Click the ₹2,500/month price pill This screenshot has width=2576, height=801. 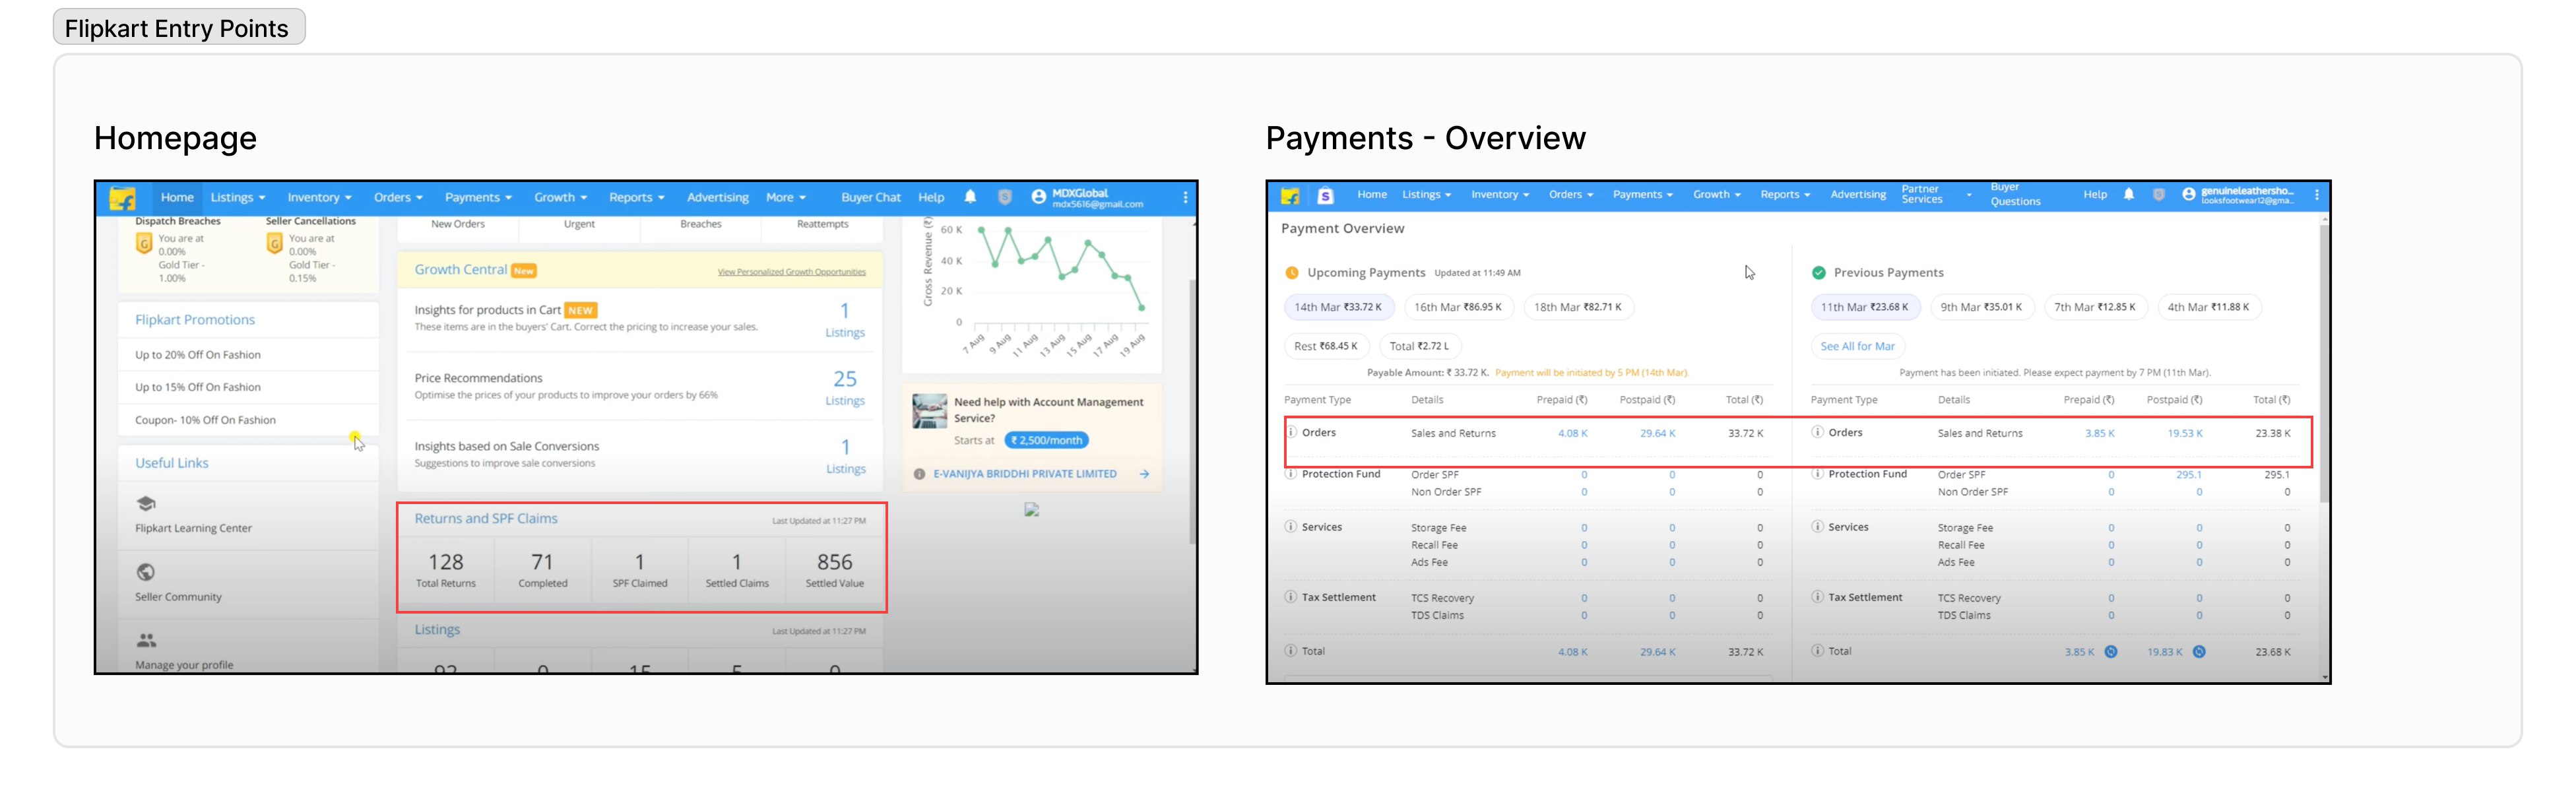(x=1046, y=440)
